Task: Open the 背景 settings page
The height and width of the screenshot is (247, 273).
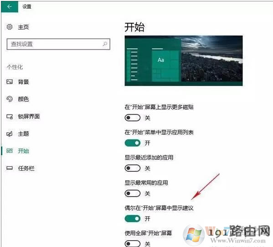Action: tap(23, 82)
